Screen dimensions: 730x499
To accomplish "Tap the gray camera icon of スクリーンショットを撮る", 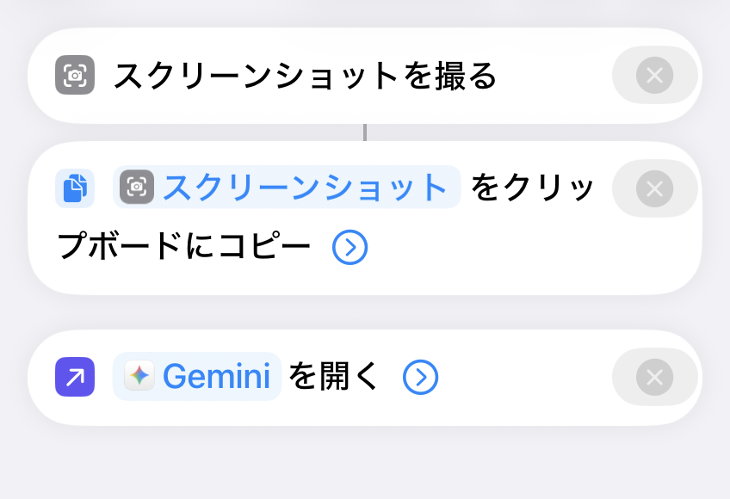I will [x=75, y=76].
